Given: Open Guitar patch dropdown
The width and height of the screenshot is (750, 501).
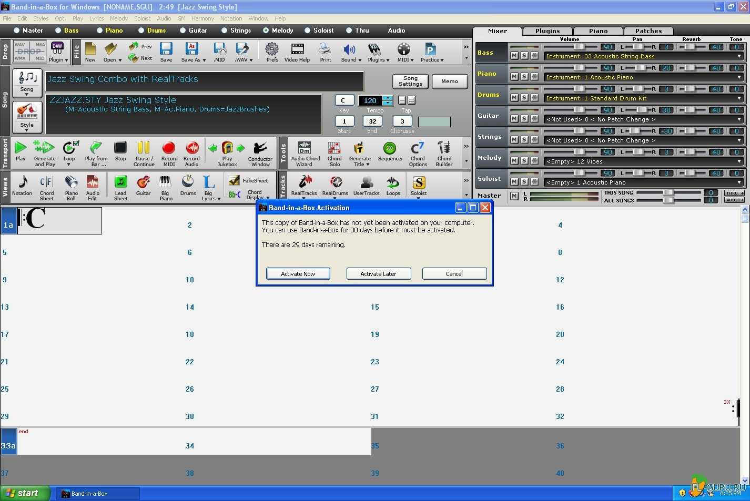Looking at the screenshot, I should pos(739,119).
